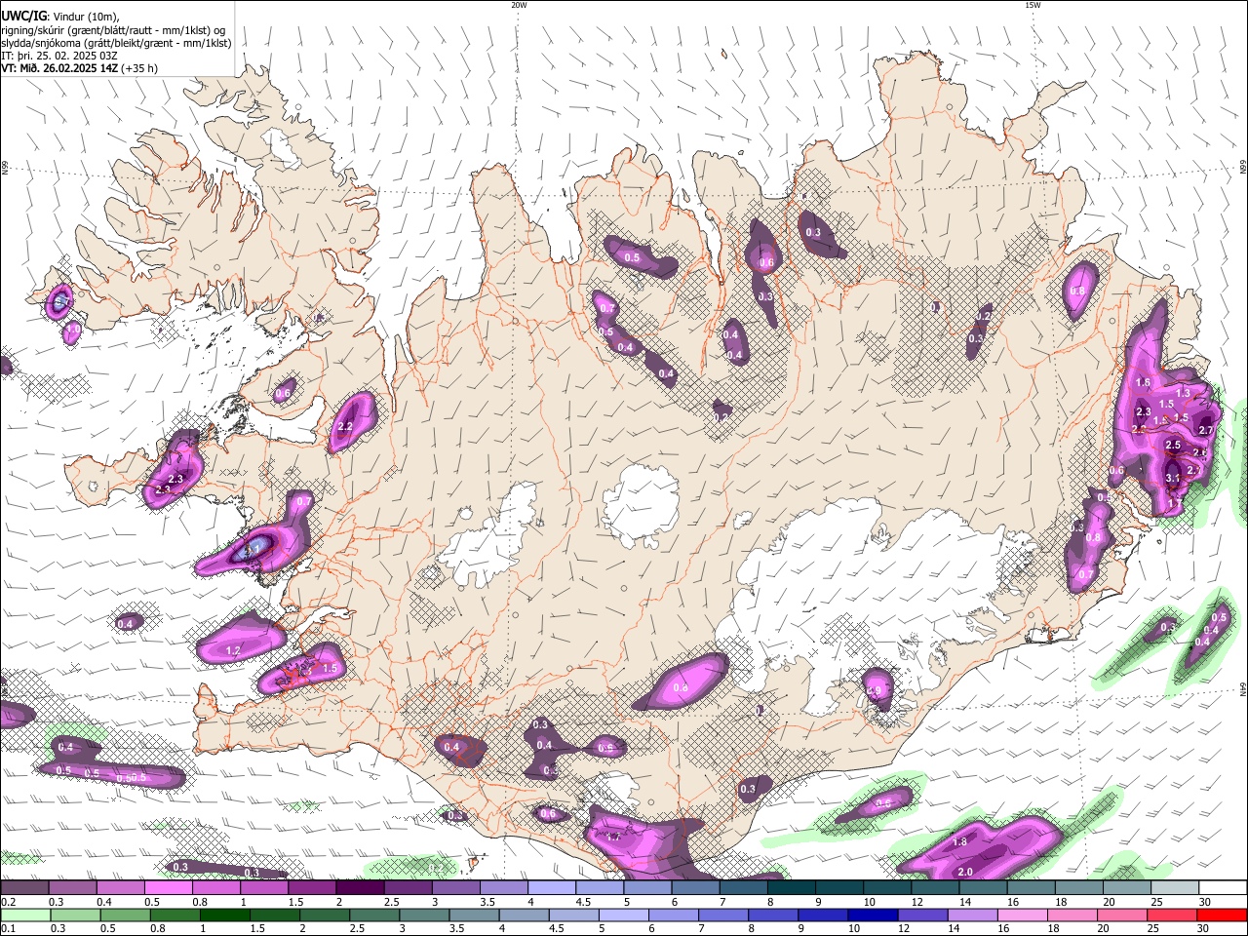Select the '1.8' value off the south coast
1248x936 pixels.
959,842
